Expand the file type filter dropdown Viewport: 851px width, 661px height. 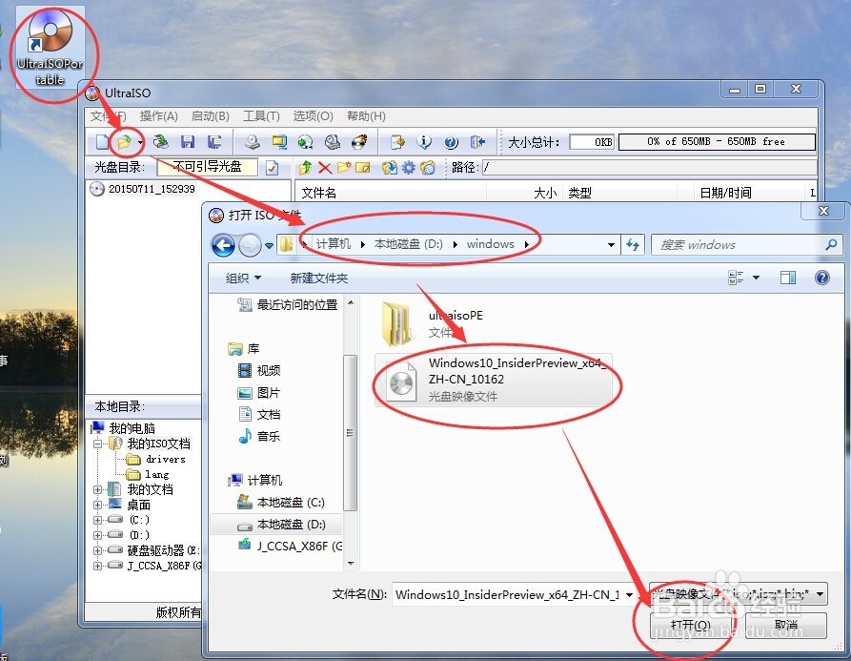(x=818, y=594)
